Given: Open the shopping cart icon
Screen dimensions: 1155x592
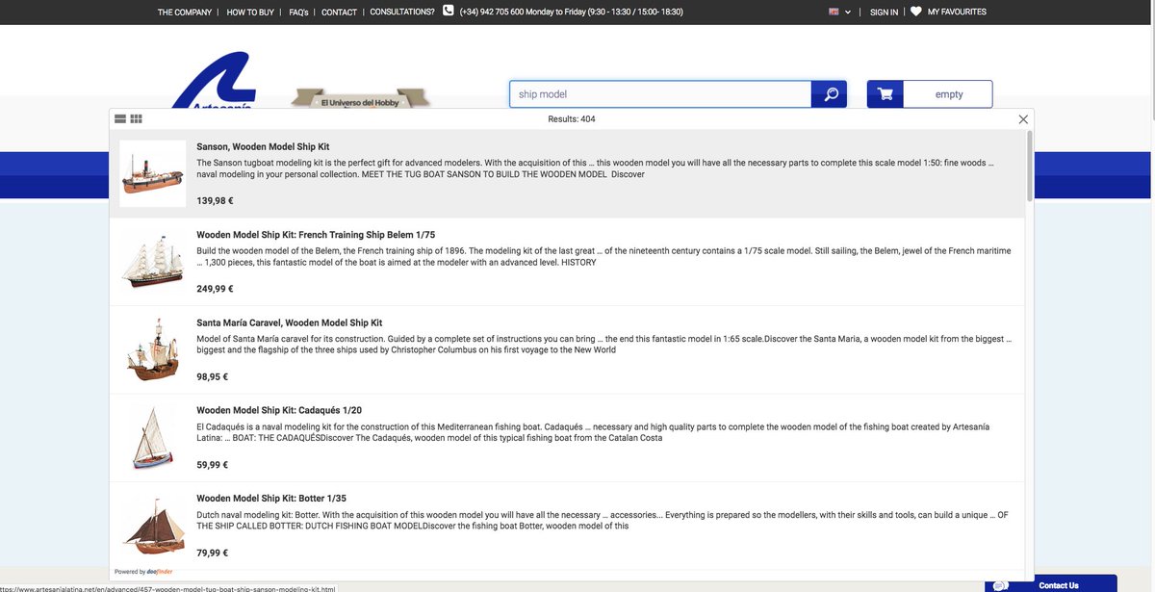Looking at the screenshot, I should coord(885,94).
